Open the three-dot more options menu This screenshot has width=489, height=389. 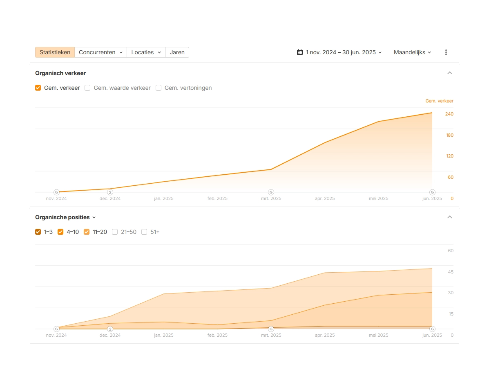[446, 52]
